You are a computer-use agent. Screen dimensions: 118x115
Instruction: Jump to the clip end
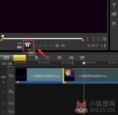coord(52,45)
